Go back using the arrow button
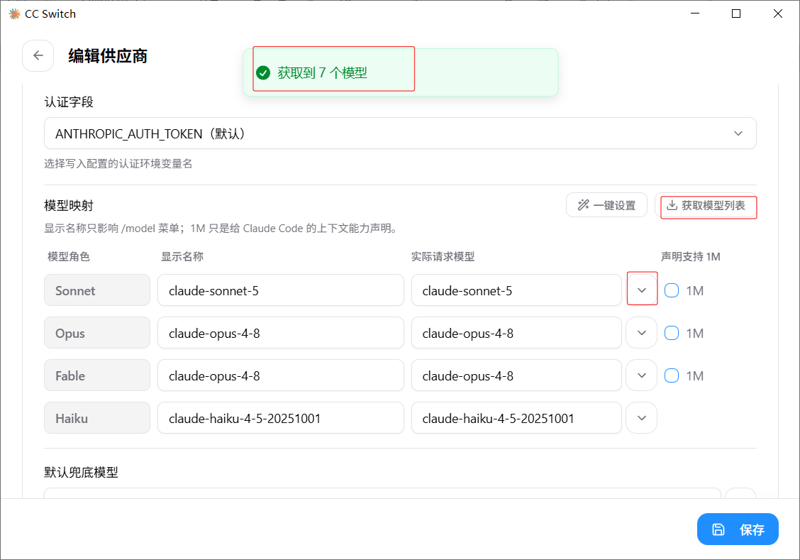 [38, 55]
